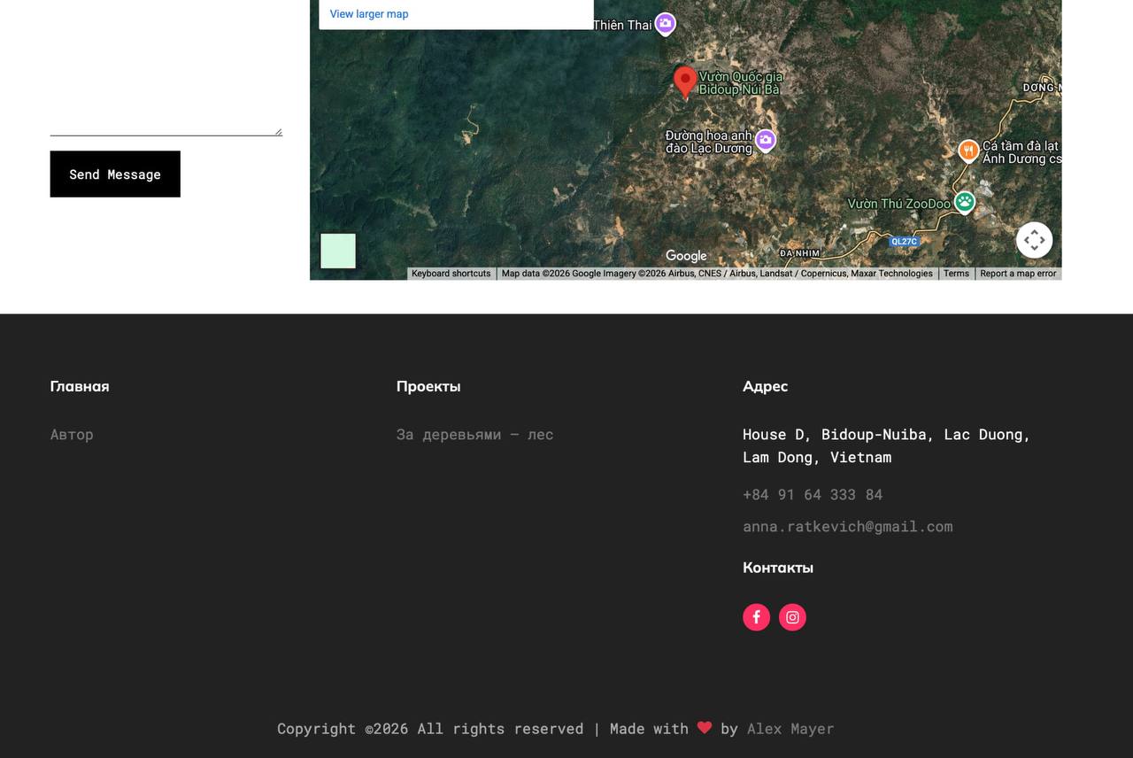Image resolution: width=1133 pixels, height=758 pixels.
Task: Go to the Автор footer link
Action: (72, 434)
